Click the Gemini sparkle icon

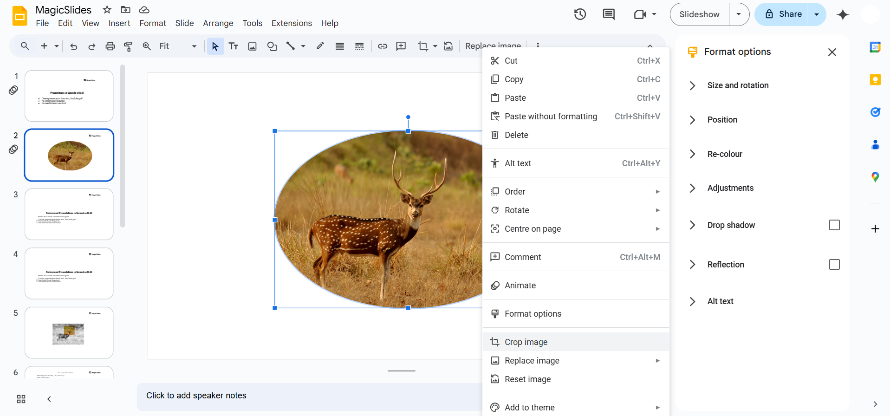(x=843, y=14)
